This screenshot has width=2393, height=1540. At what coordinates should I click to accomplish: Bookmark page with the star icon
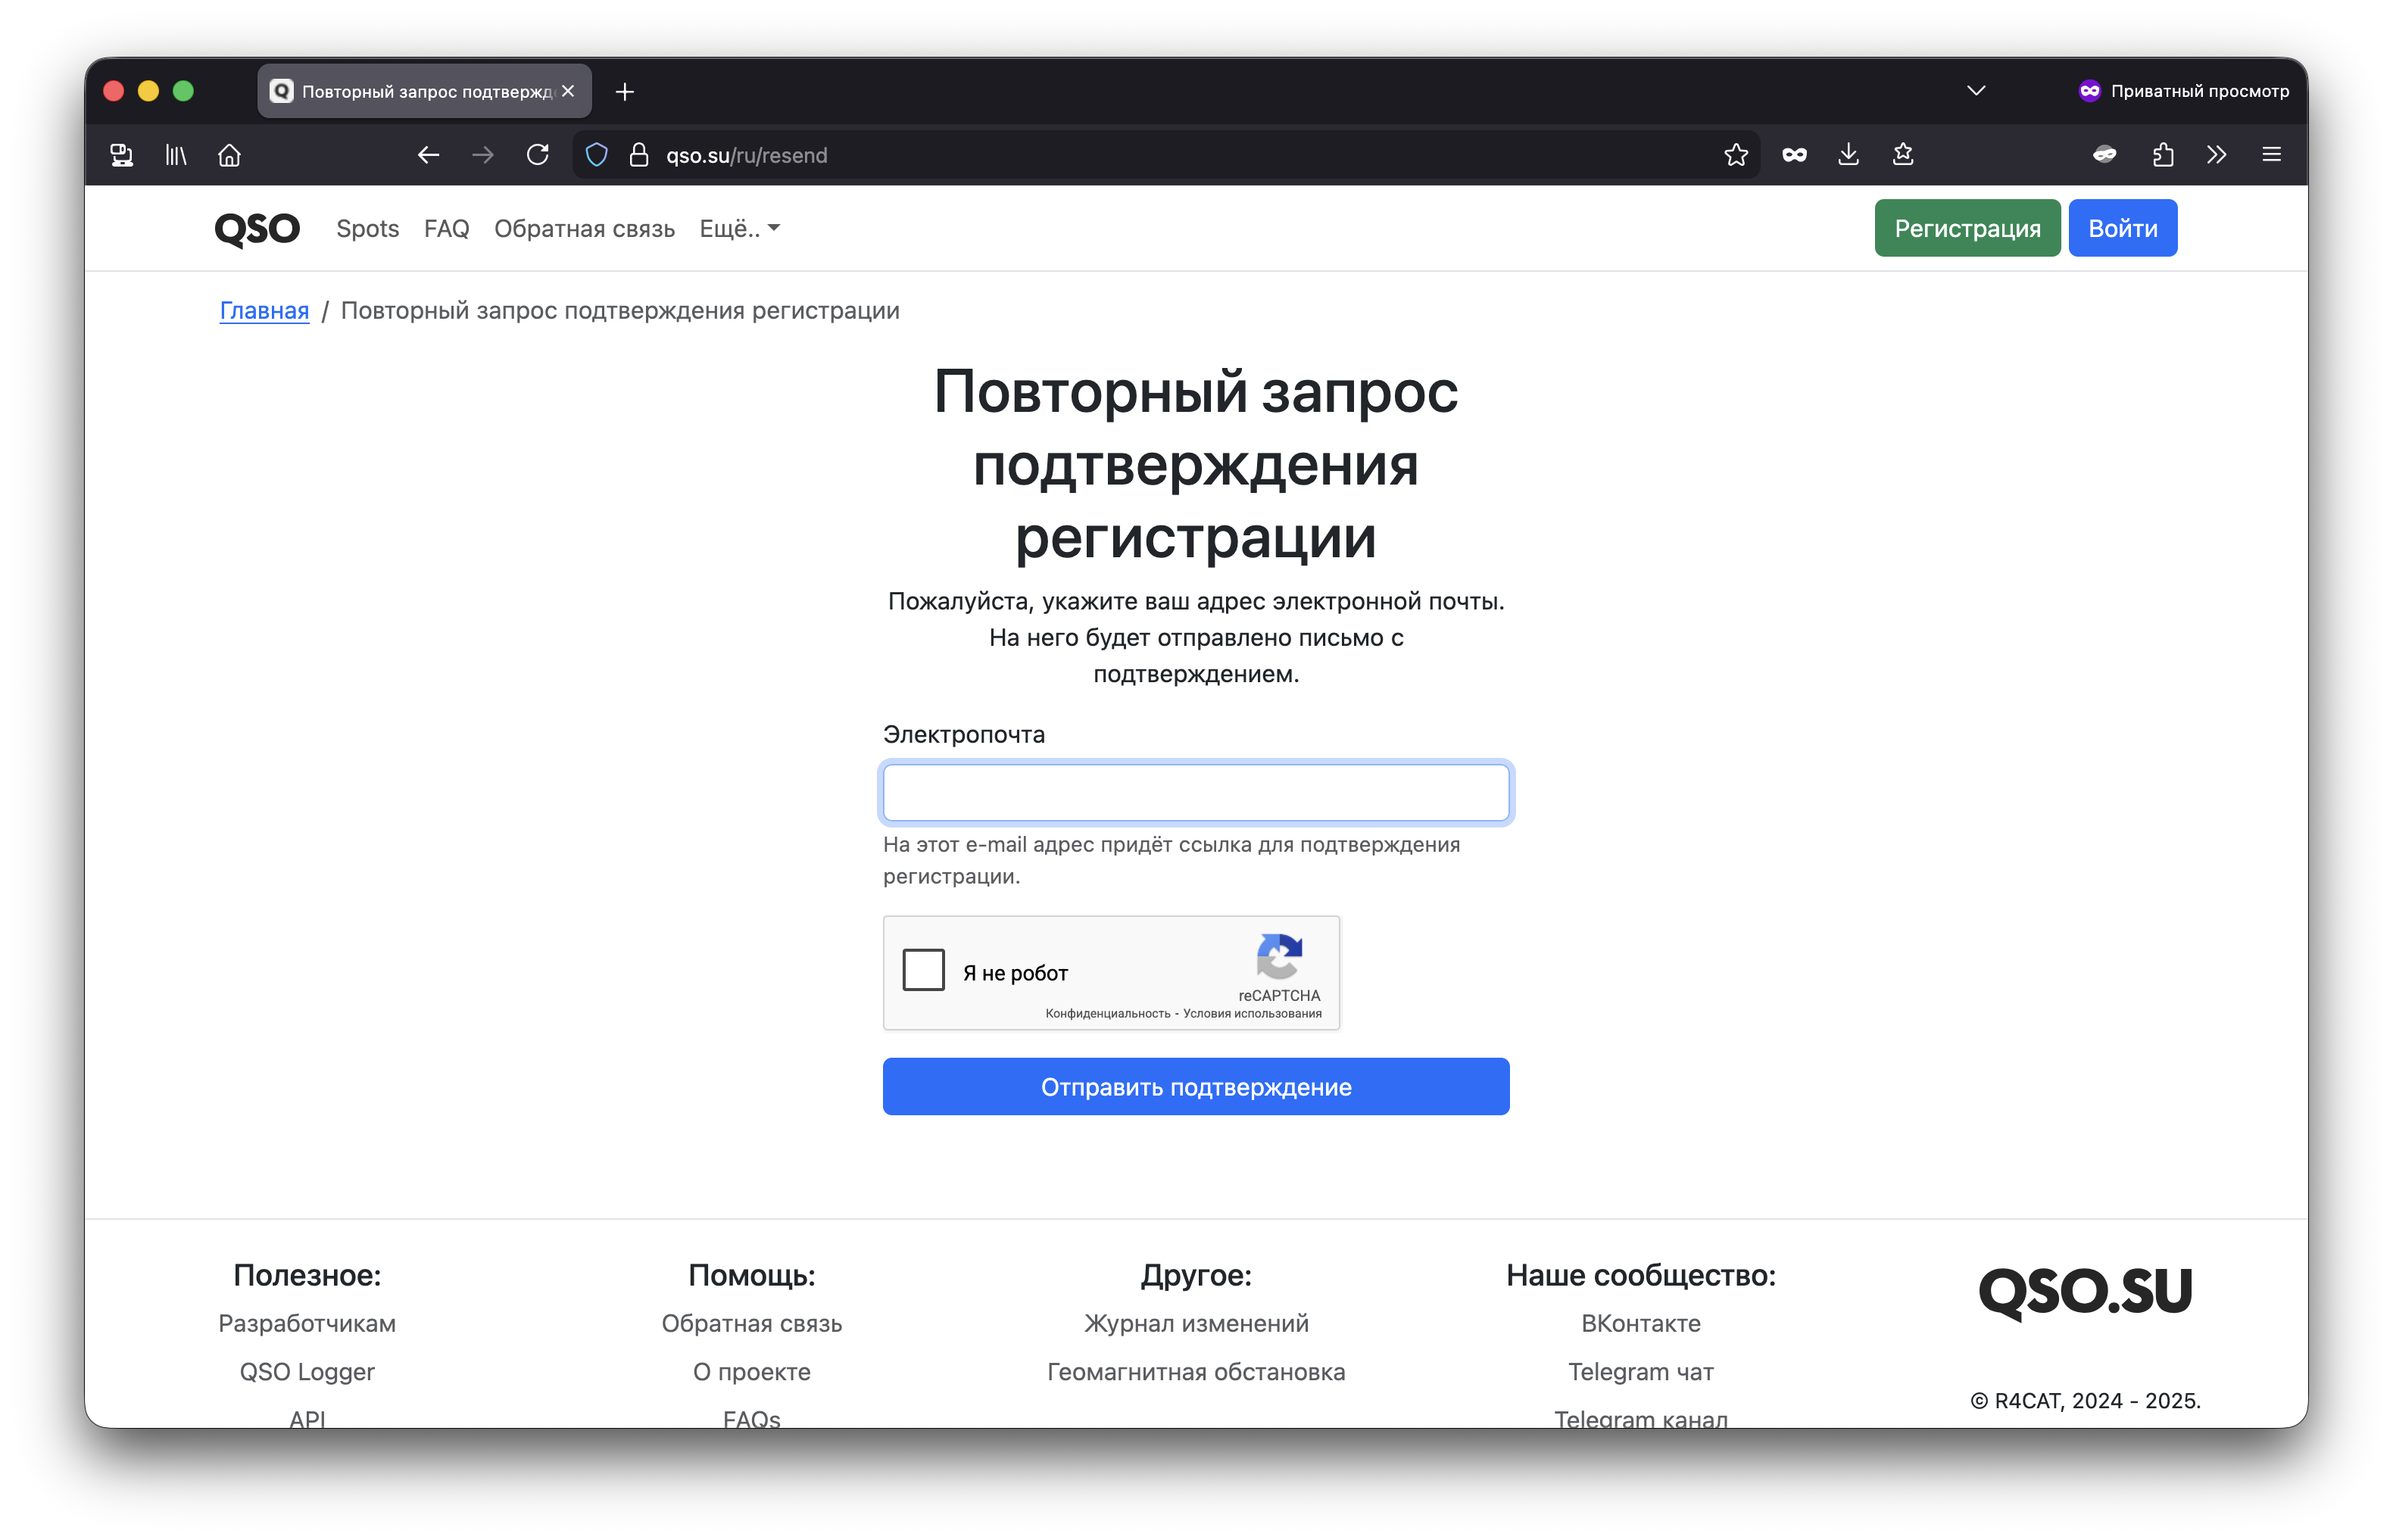pyautogui.click(x=1736, y=155)
